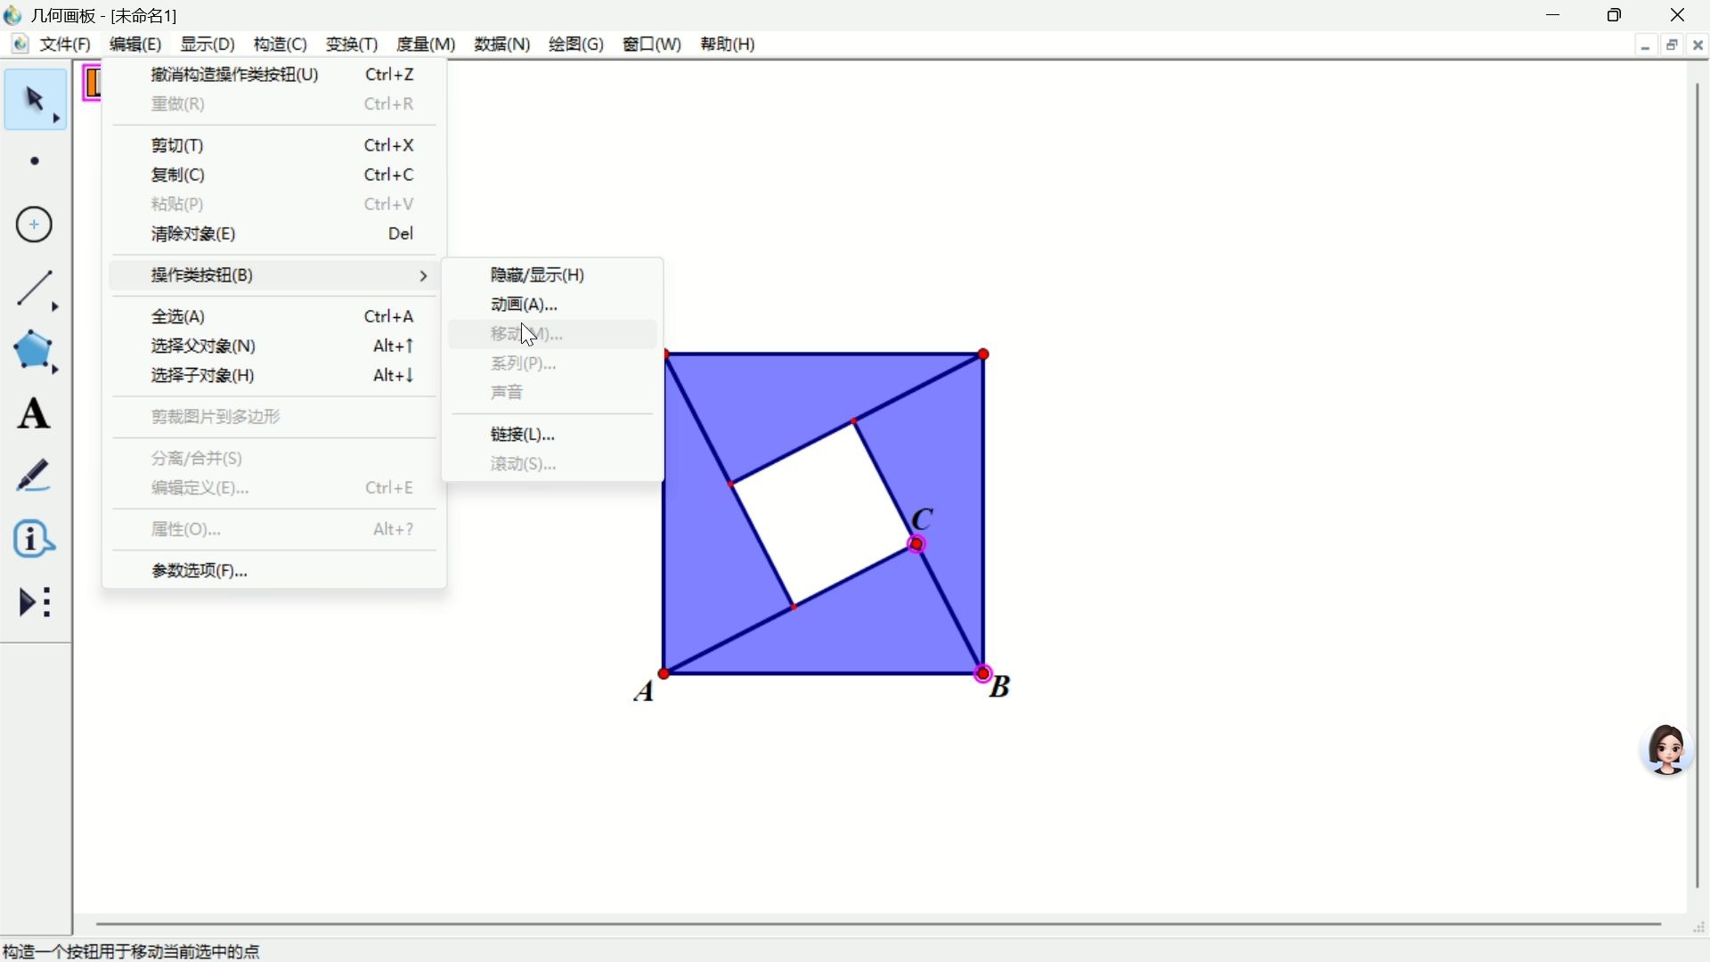Select the Marker pen tool
The image size is (1710, 962).
35,477
